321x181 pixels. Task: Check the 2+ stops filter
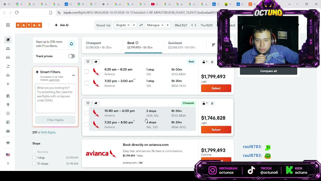click(x=34, y=163)
